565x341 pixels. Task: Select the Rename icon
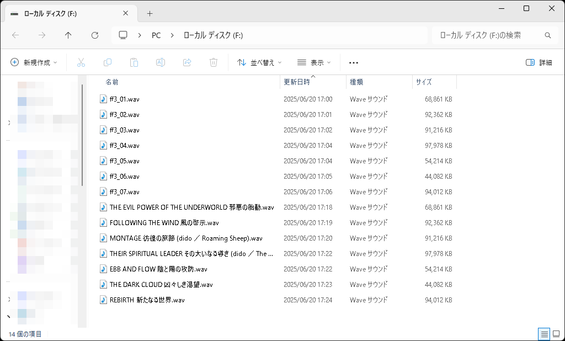pyautogui.click(x=161, y=62)
